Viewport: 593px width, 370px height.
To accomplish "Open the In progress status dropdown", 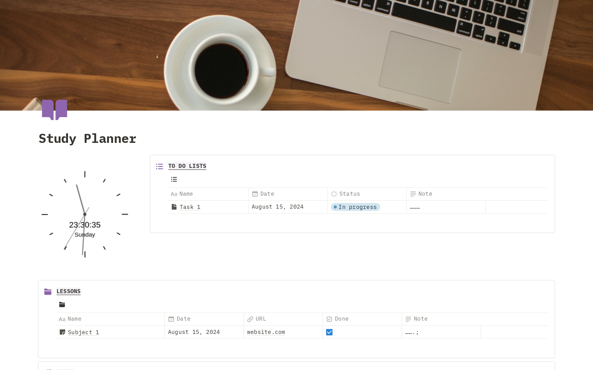I will [x=356, y=207].
